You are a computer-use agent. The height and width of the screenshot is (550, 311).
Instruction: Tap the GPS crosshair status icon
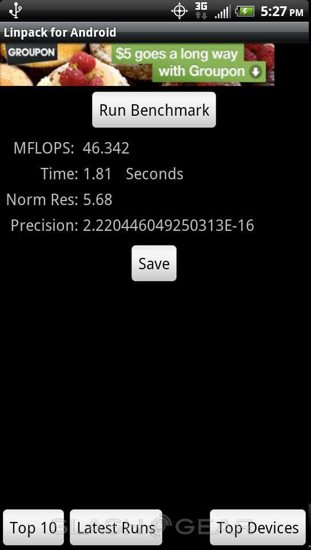180,11
